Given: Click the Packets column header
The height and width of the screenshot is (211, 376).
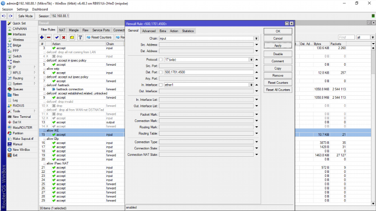Looking at the screenshot, I should [338, 44].
